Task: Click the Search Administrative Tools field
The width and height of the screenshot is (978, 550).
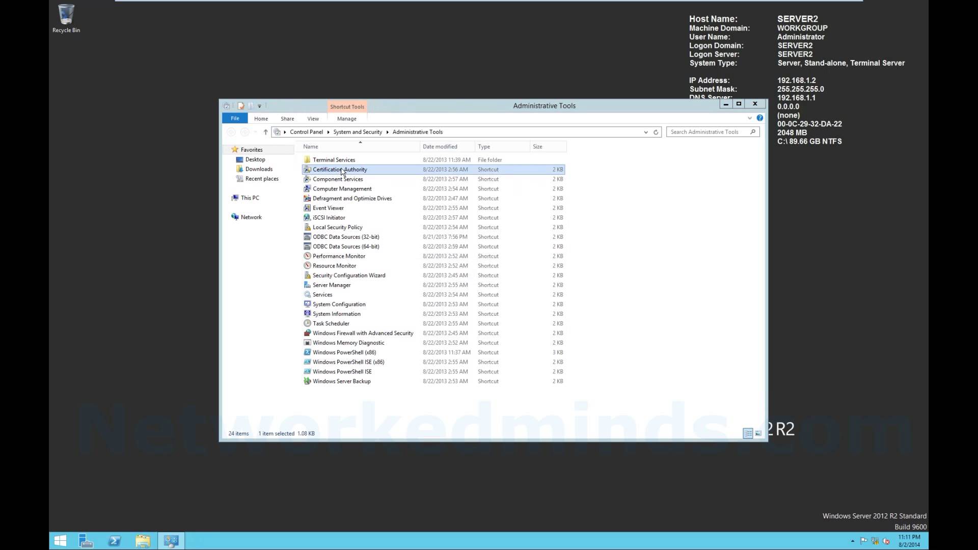Action: point(708,132)
